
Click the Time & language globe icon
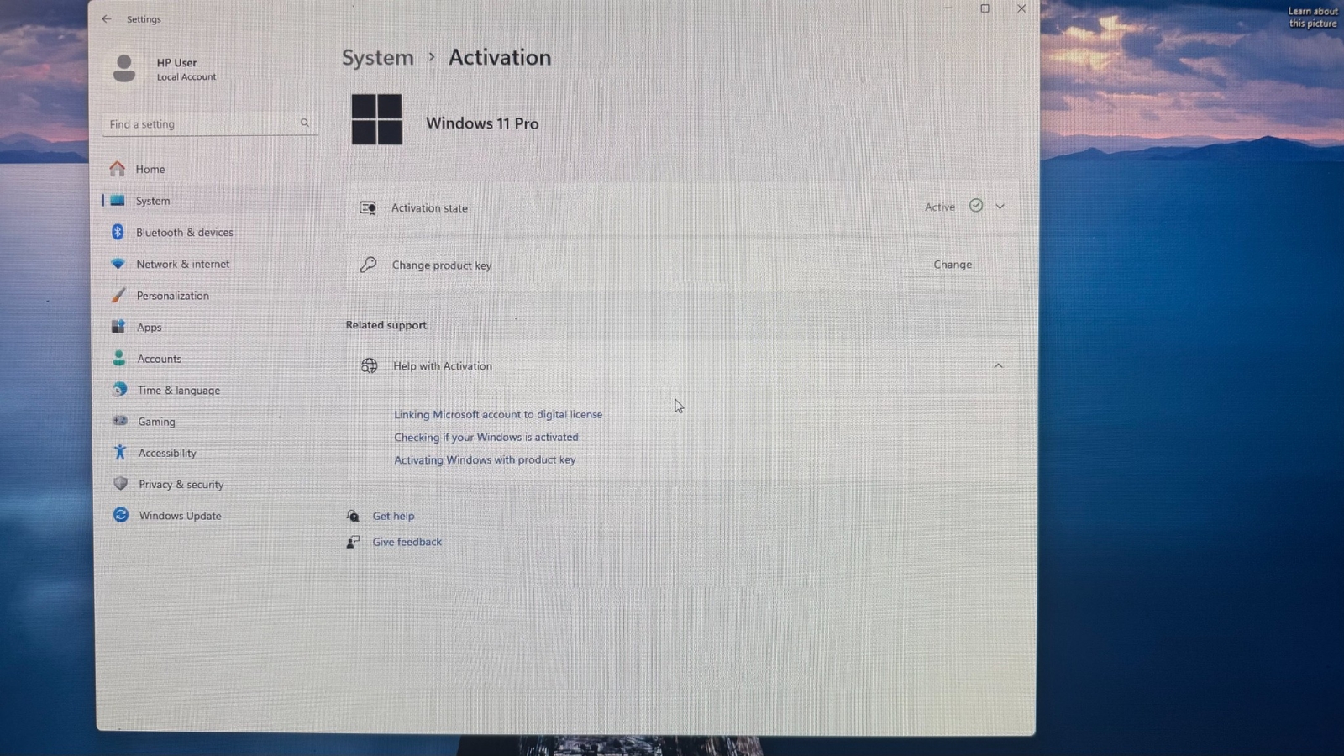tap(120, 390)
